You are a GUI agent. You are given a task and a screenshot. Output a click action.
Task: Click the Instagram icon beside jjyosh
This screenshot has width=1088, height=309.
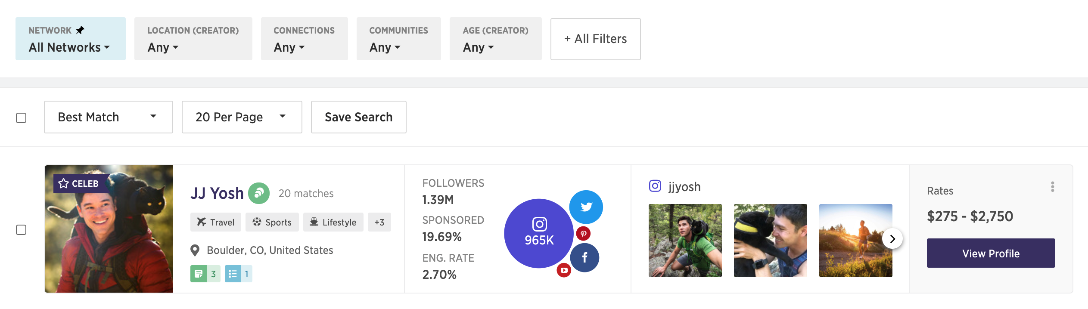(655, 186)
